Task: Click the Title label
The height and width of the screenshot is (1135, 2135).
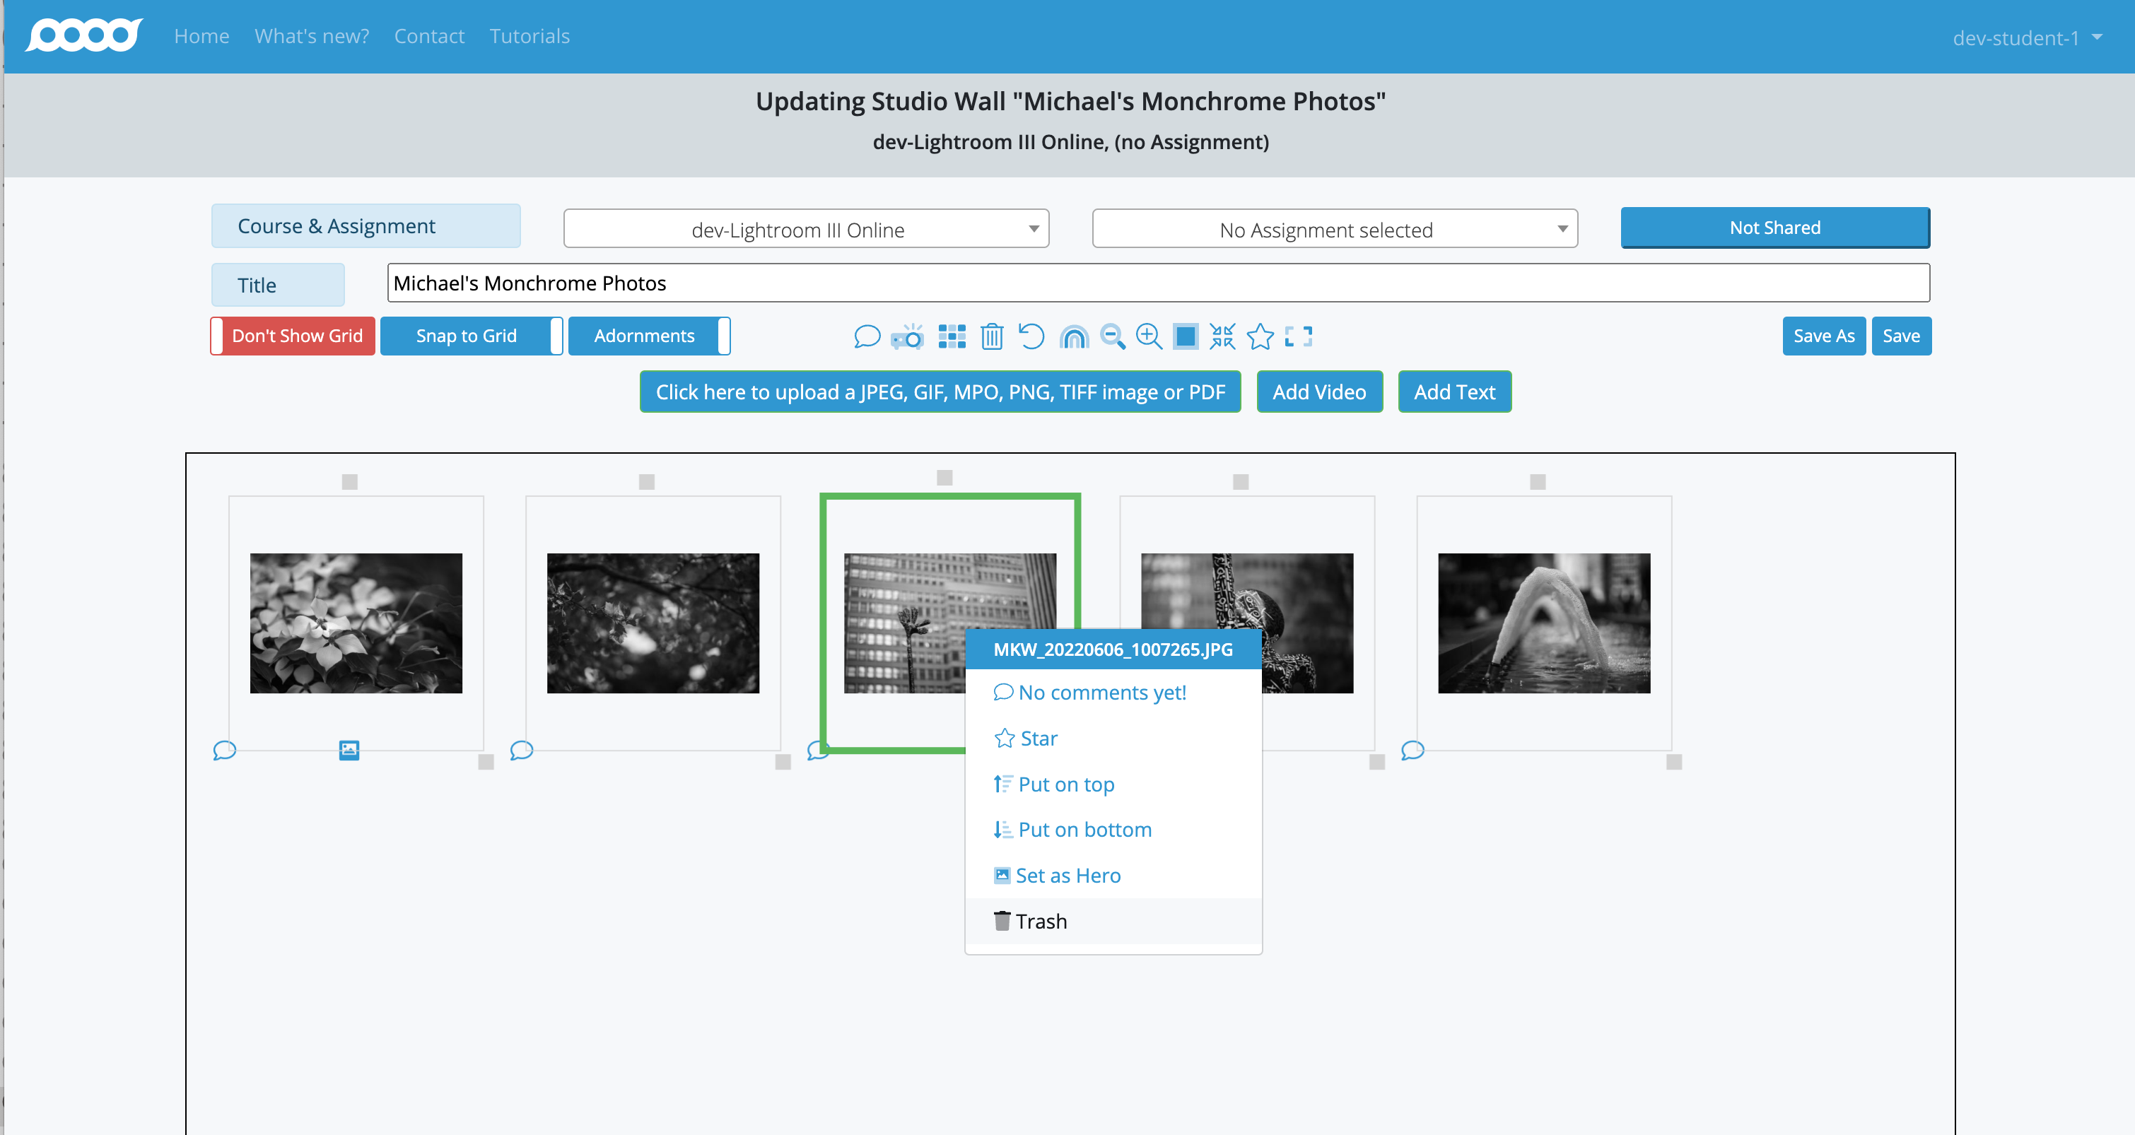Action: point(278,284)
